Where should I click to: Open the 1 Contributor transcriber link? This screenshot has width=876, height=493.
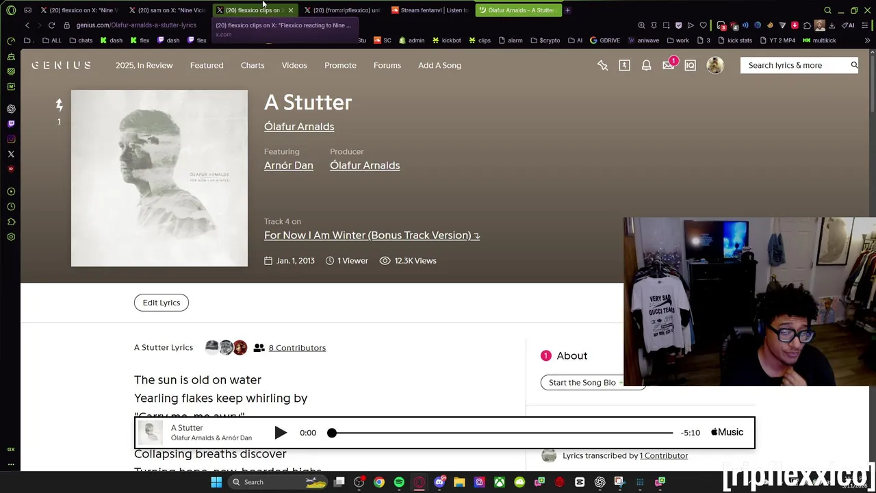tap(664, 455)
